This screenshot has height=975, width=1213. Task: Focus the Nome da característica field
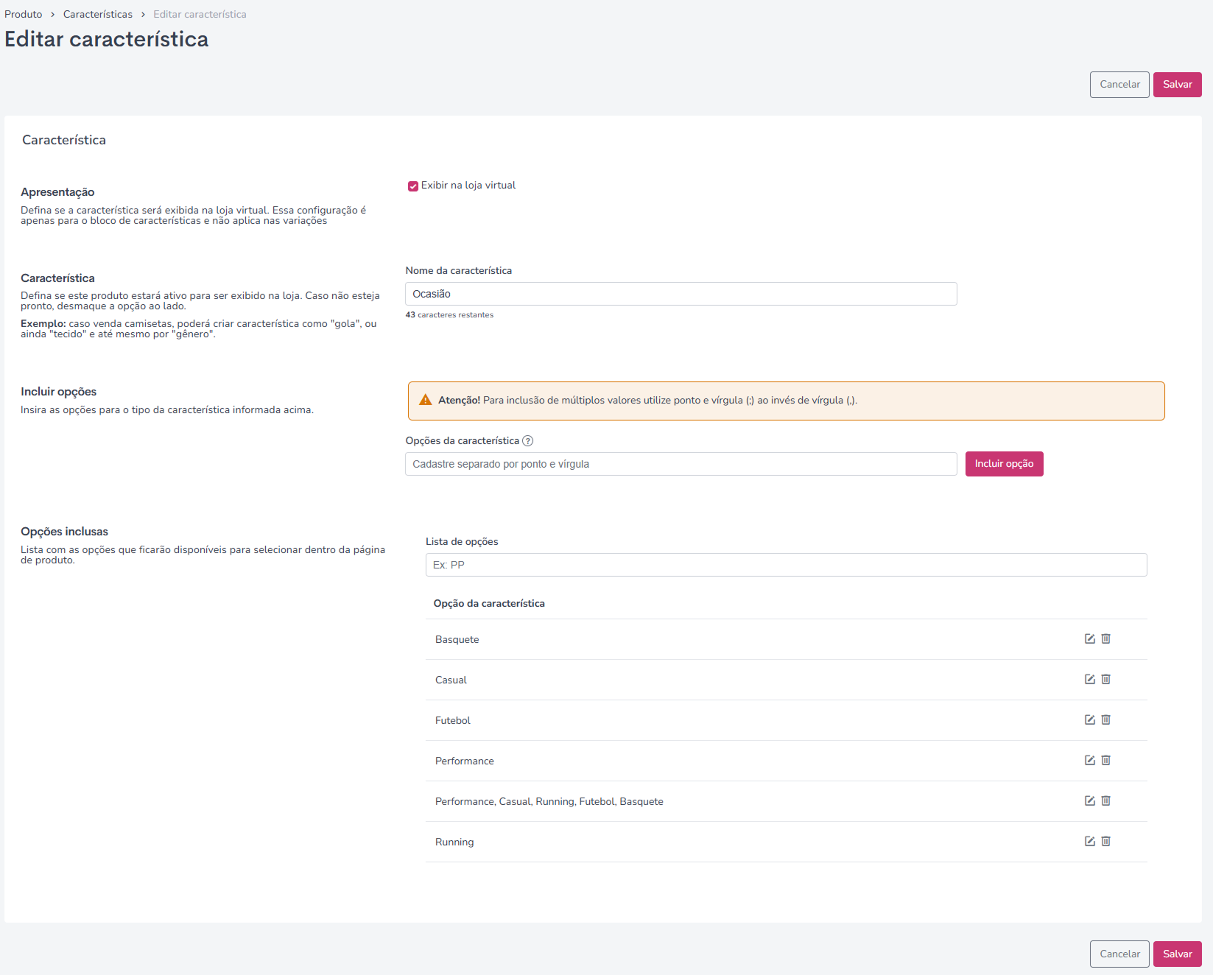point(681,294)
